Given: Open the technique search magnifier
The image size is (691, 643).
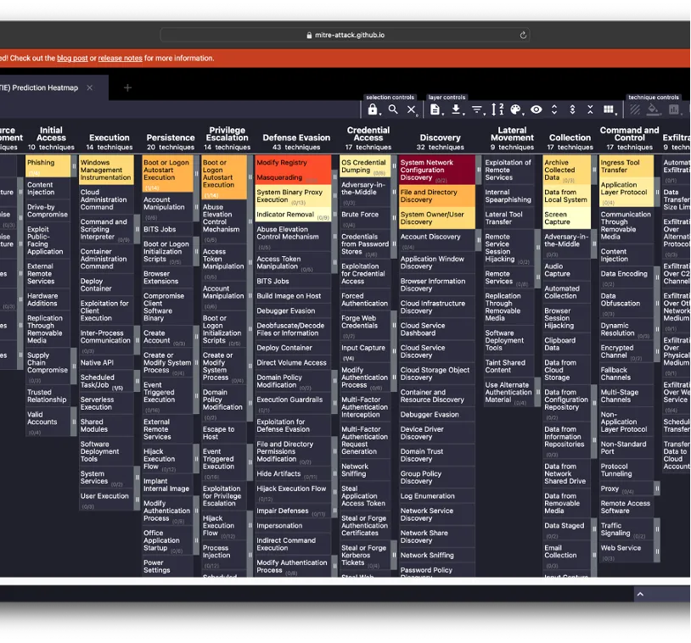Looking at the screenshot, I should click(x=392, y=109).
